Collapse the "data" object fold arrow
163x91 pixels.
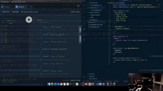(34, 20)
